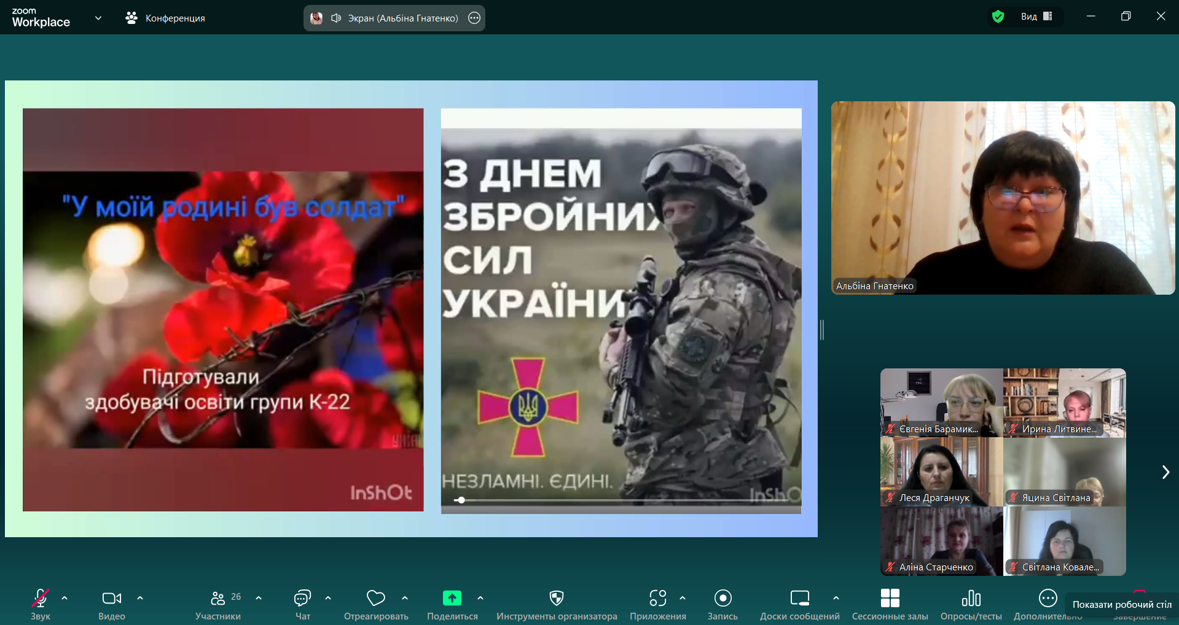Select Аліна Старченко video tile
Image resolution: width=1179 pixels, height=625 pixels.
click(942, 541)
